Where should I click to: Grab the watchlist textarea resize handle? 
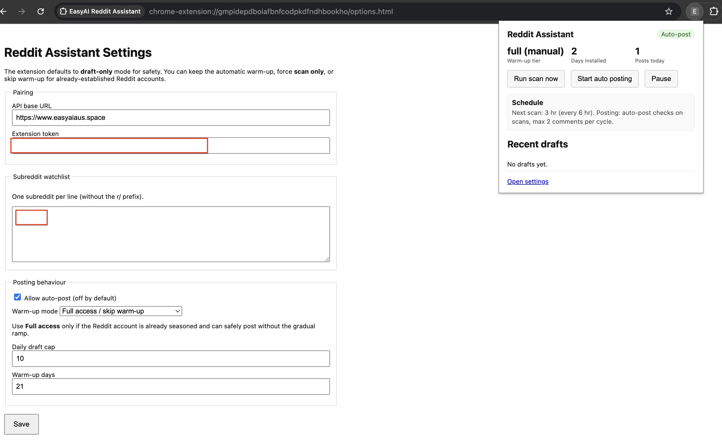(327, 259)
